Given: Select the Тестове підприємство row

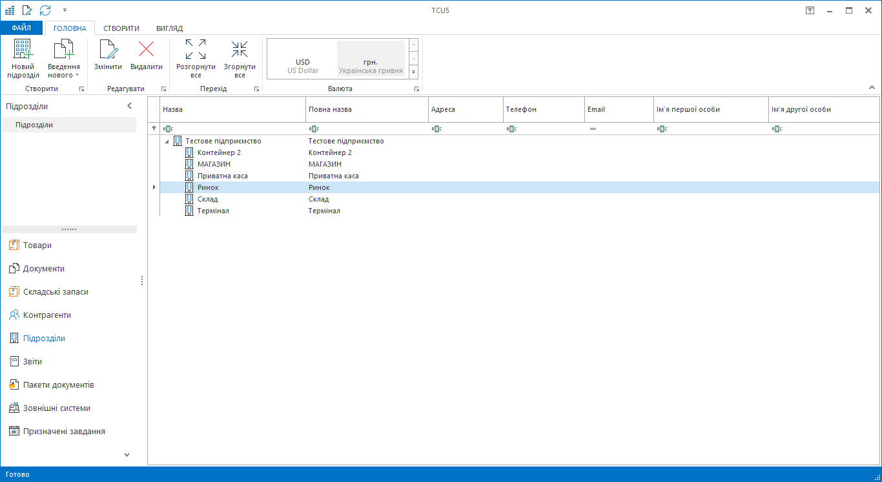Looking at the screenshot, I should pyautogui.click(x=519, y=141).
